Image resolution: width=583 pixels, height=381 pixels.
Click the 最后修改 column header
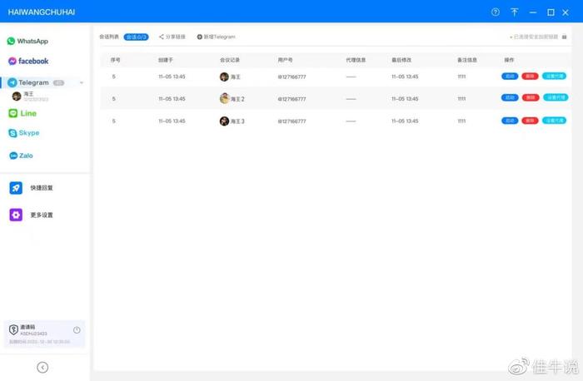click(401, 60)
